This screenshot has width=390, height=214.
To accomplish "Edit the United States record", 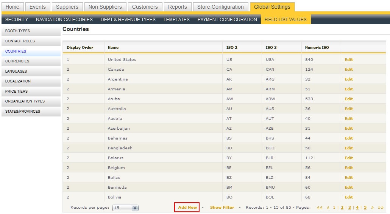I will [348, 59].
